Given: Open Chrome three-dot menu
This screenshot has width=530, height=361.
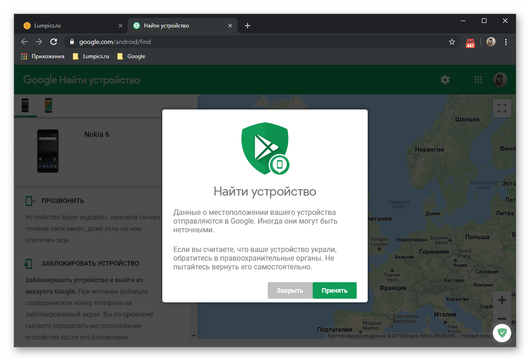Looking at the screenshot, I should [x=506, y=42].
